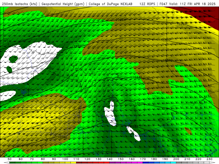Screen dimensions: 219x164
Task: Click the 70 value on the color scale
Action: pyautogui.click(x=32, y=159)
